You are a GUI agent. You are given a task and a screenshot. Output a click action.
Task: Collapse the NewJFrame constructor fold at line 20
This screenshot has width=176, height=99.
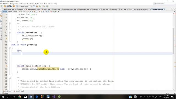point(10,32)
